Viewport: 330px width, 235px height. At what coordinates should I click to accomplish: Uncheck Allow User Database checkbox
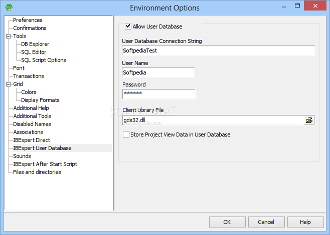point(128,26)
